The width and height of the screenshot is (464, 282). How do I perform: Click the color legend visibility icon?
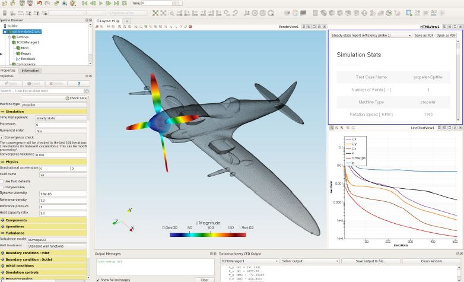click(x=4, y=12)
